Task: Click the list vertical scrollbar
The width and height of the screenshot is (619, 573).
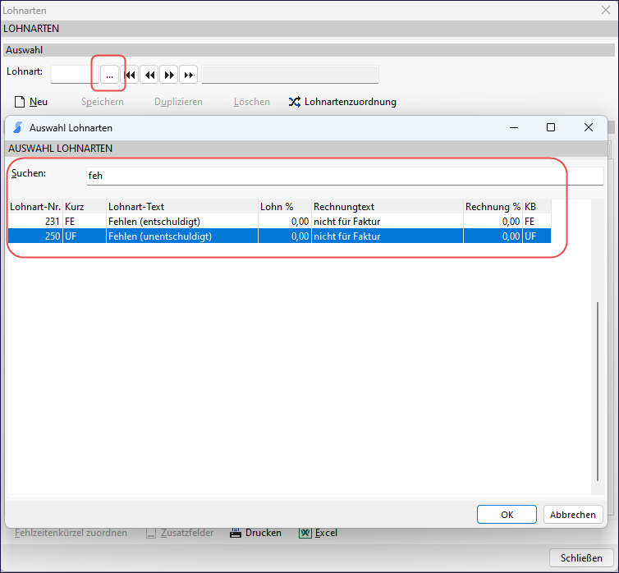Action: [598, 392]
